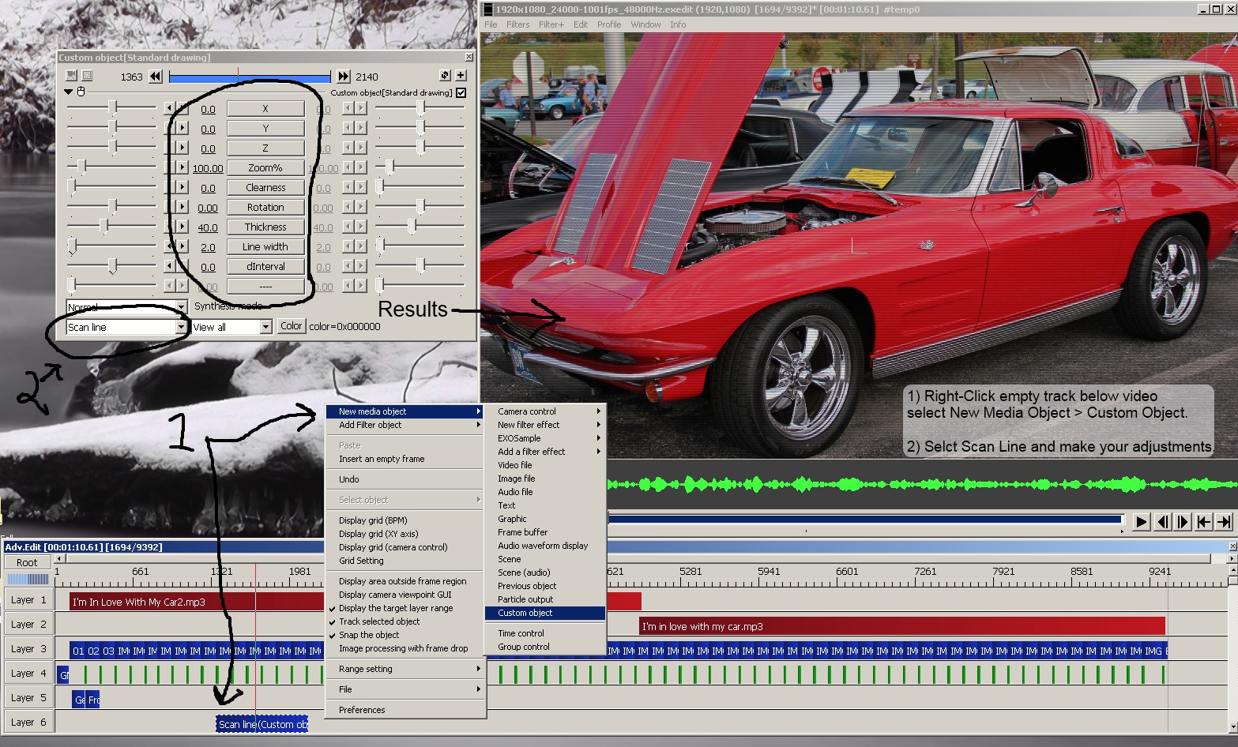Image resolution: width=1238 pixels, height=747 pixels.
Task: Toggle visibility of Layer 1
Action: coord(27,600)
